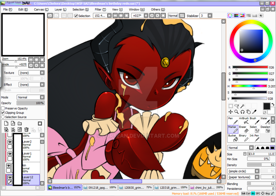Choose the zoom magnifier tool
The height and width of the screenshot is (196, 276).
tap(236, 112)
